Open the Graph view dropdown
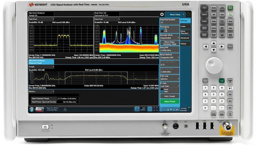Image resolution: width=256 pixels, height=145 pixels. pos(41,67)
